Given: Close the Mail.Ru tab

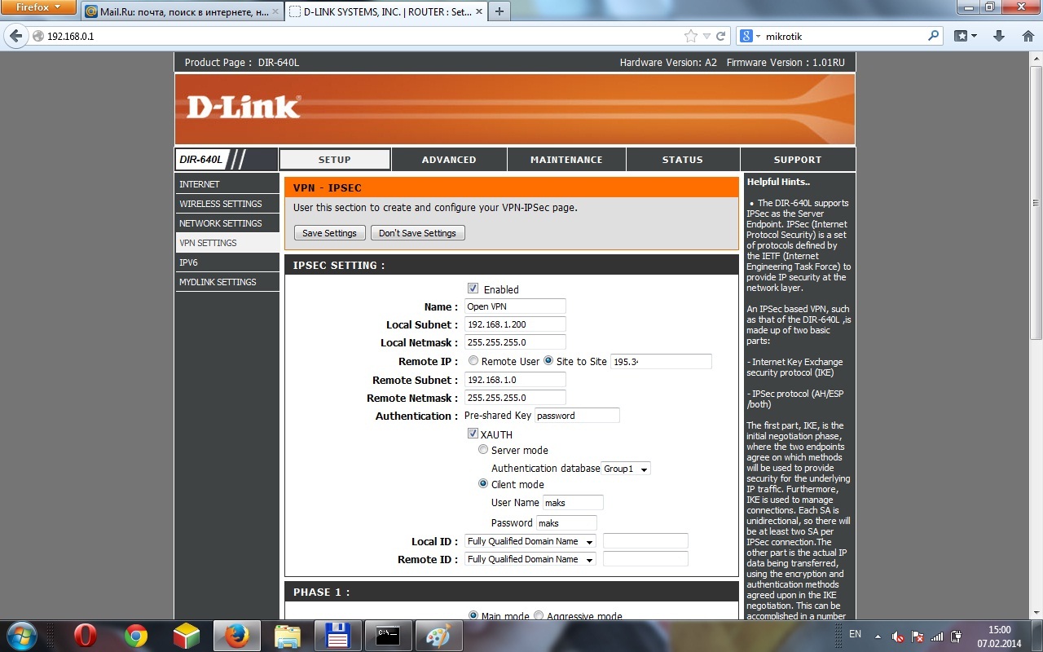Looking at the screenshot, I should coord(275,12).
